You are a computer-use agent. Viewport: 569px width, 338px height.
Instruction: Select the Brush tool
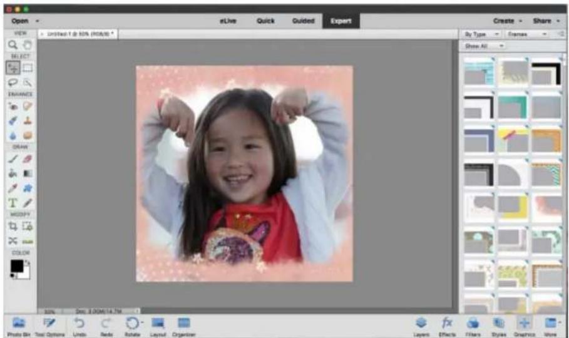(13, 158)
